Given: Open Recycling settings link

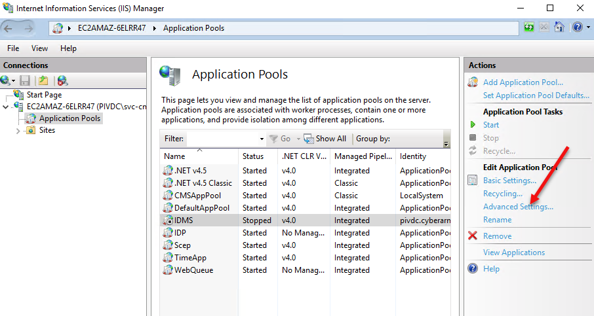Looking at the screenshot, I should (503, 194).
